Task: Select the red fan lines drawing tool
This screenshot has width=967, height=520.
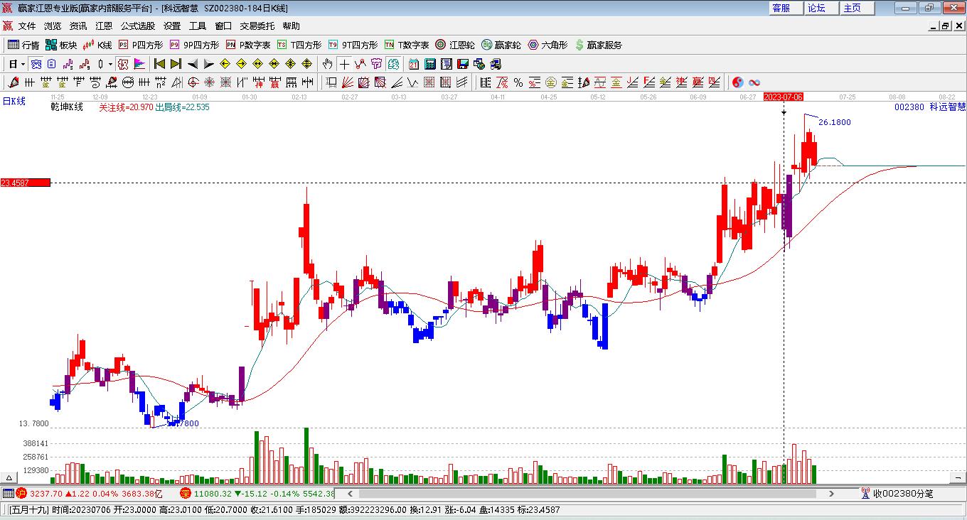Action: pyautogui.click(x=348, y=82)
